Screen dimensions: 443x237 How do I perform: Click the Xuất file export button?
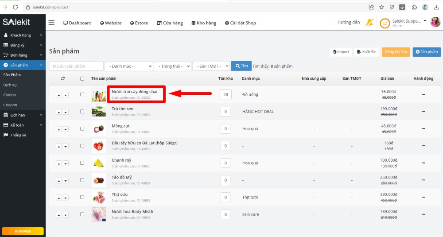pyautogui.click(x=366, y=52)
